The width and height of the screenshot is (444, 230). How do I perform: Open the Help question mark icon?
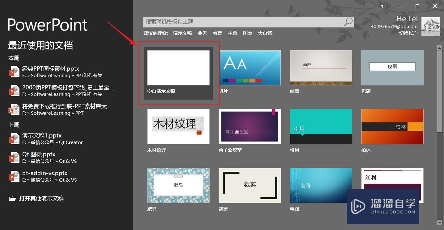click(x=382, y=6)
